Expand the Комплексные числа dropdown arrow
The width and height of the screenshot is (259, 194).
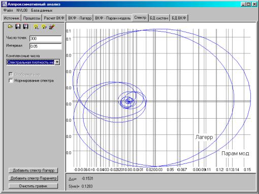tap(57, 62)
